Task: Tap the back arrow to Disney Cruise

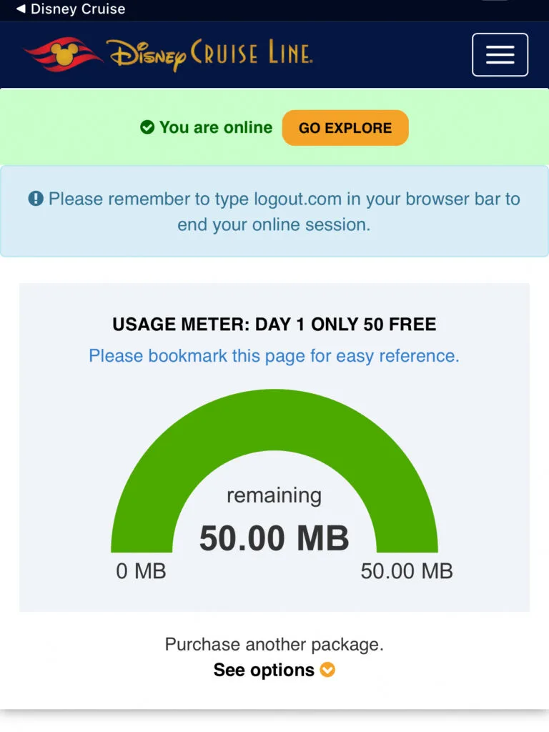Action: click(21, 9)
